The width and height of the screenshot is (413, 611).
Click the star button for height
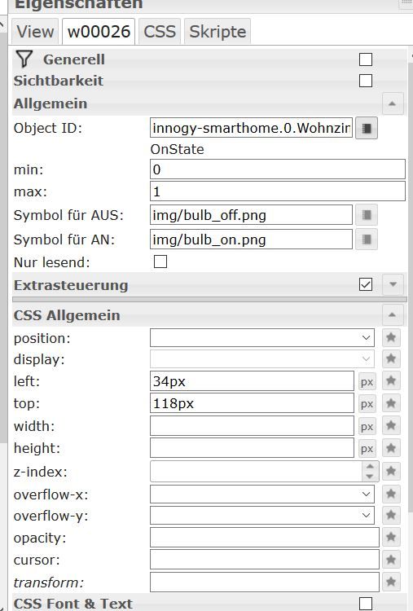click(x=391, y=448)
